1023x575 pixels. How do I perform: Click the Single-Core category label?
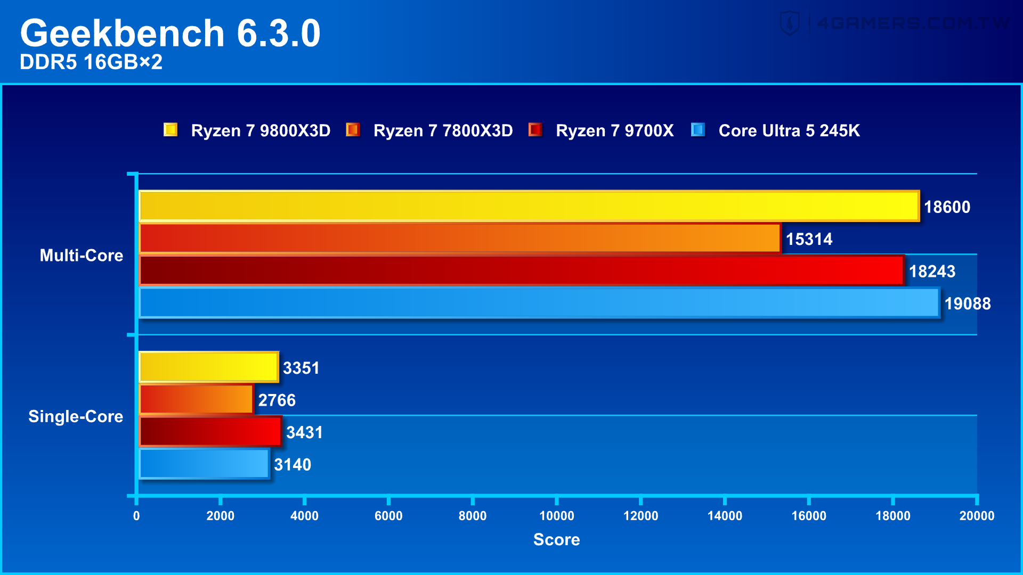76,416
